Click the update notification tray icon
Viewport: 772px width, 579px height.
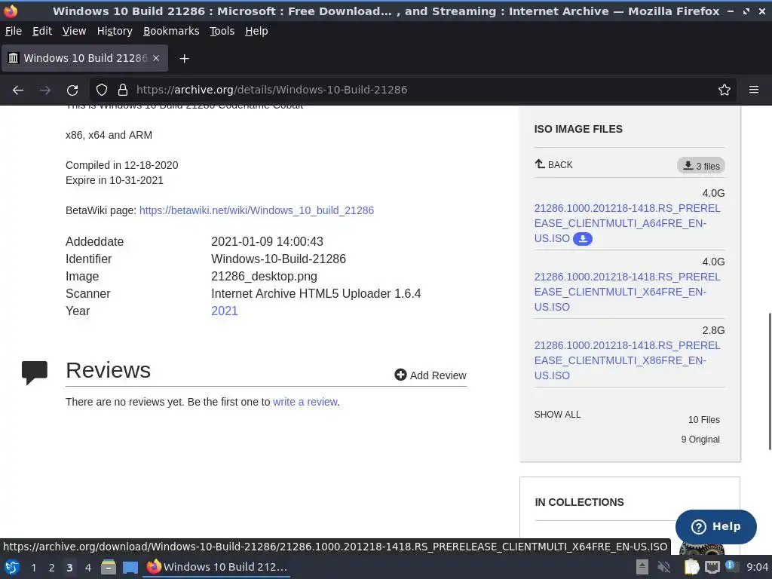pos(731,566)
